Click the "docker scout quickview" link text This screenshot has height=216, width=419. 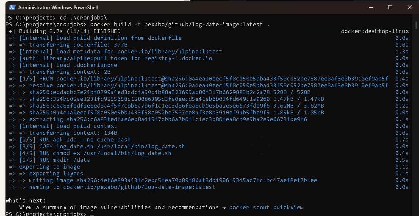266,208
